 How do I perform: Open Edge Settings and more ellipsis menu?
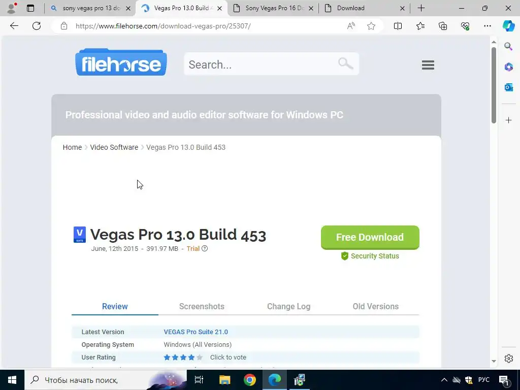point(487,26)
